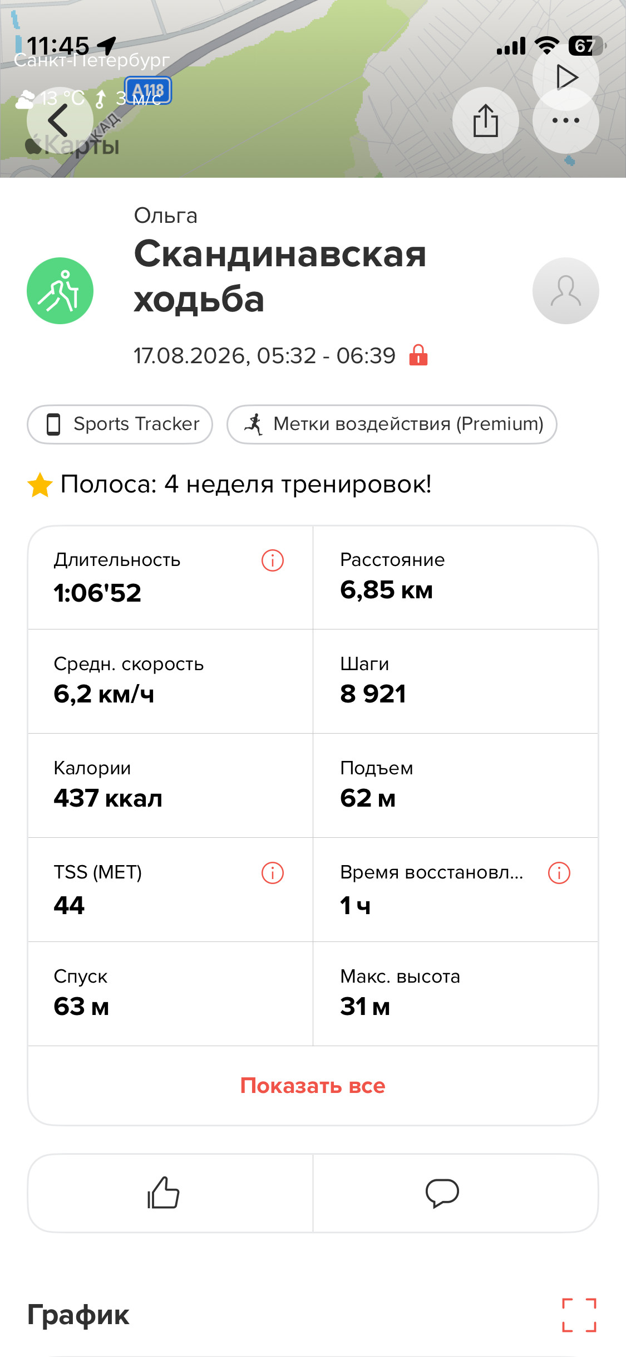Open info icon for Время восстановления
This screenshot has height=1357, width=626.
559,873
